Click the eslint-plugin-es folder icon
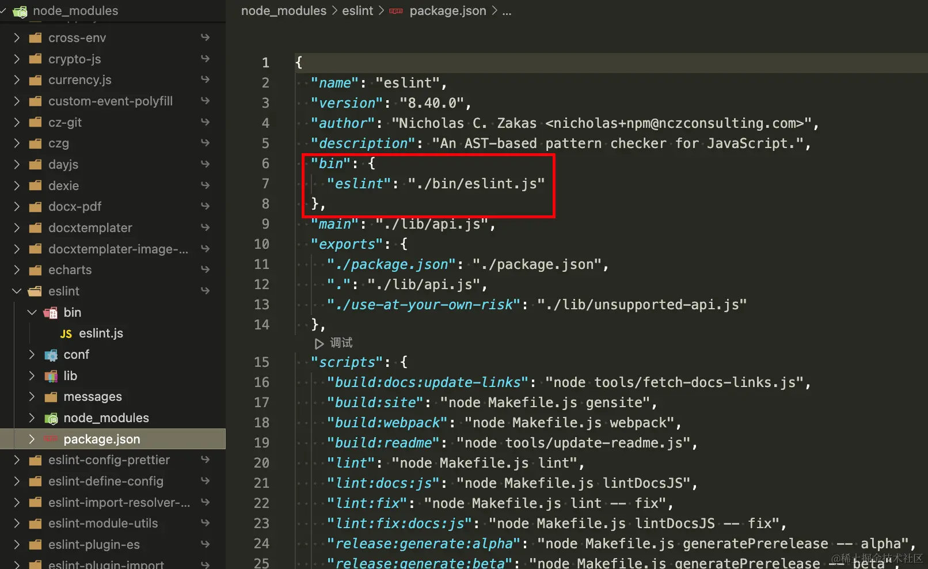The height and width of the screenshot is (569, 928). pyautogui.click(x=36, y=545)
